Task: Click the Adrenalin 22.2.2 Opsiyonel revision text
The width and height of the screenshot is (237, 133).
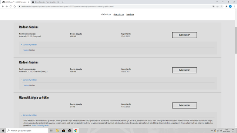Action: point(30,36)
